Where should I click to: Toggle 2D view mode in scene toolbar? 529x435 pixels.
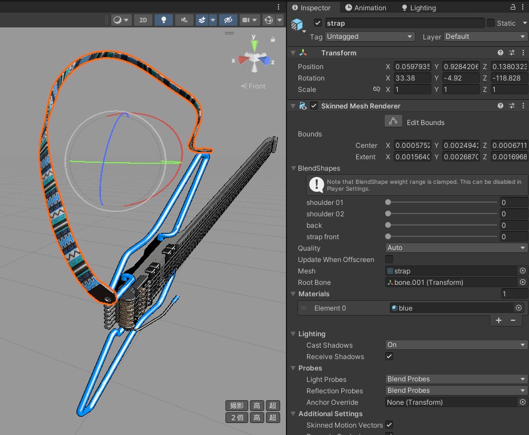click(x=143, y=20)
